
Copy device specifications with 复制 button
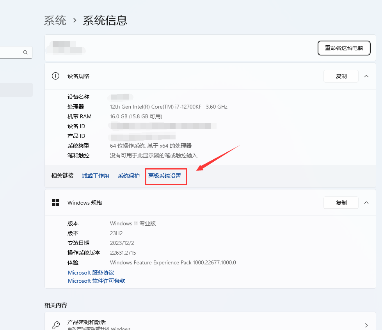click(x=341, y=76)
